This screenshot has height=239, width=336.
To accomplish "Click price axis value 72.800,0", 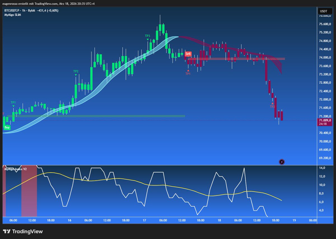I will tap(325, 83).
